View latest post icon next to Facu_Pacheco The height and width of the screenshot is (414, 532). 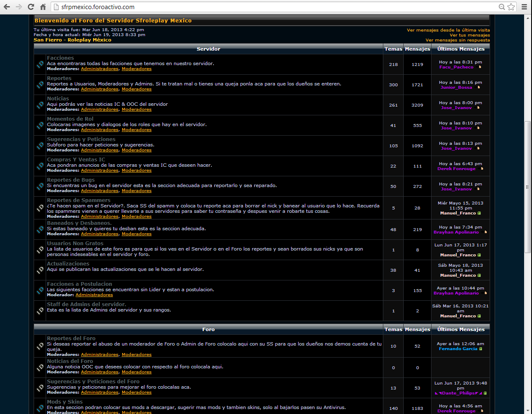[480, 67]
